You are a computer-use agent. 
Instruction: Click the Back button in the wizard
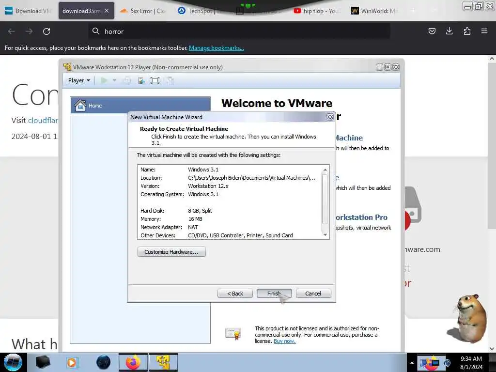[x=235, y=294]
